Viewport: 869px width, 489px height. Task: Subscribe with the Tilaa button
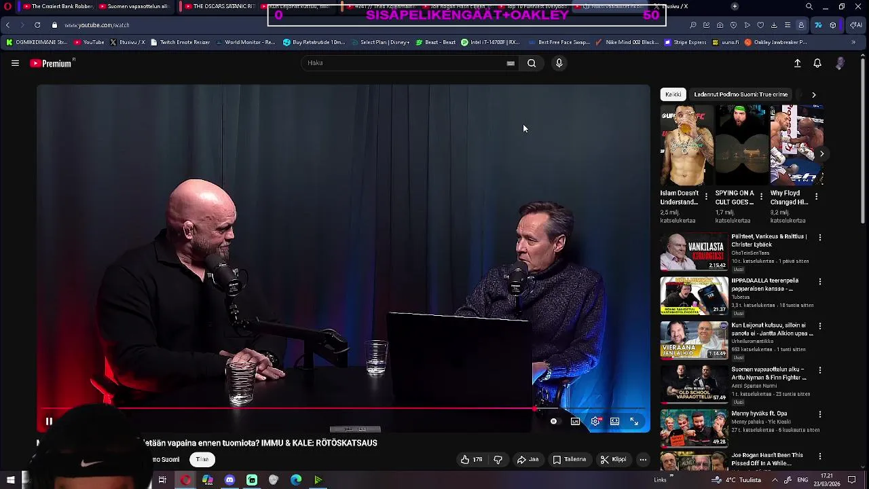point(202,460)
